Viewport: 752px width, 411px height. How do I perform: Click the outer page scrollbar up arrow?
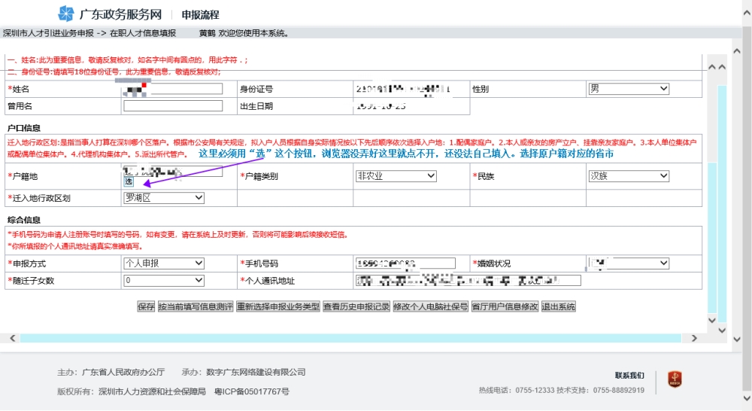click(x=747, y=14)
